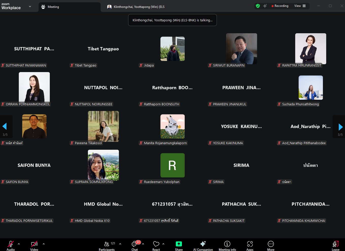Image resolution: width=345 pixels, height=251 pixels.
Task: Click the green encryption shield icon
Action: (x=258, y=6)
